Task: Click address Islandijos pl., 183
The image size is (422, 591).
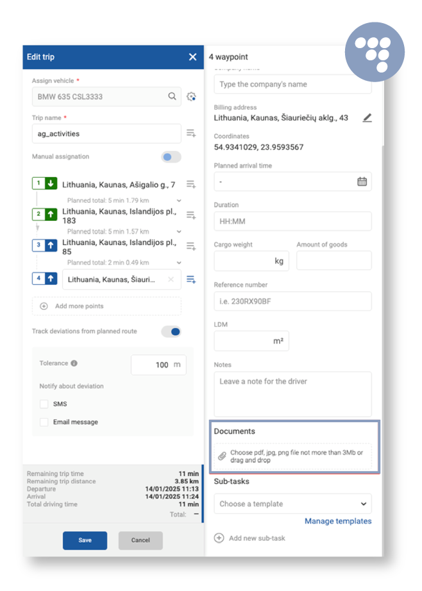Action: tap(119, 216)
